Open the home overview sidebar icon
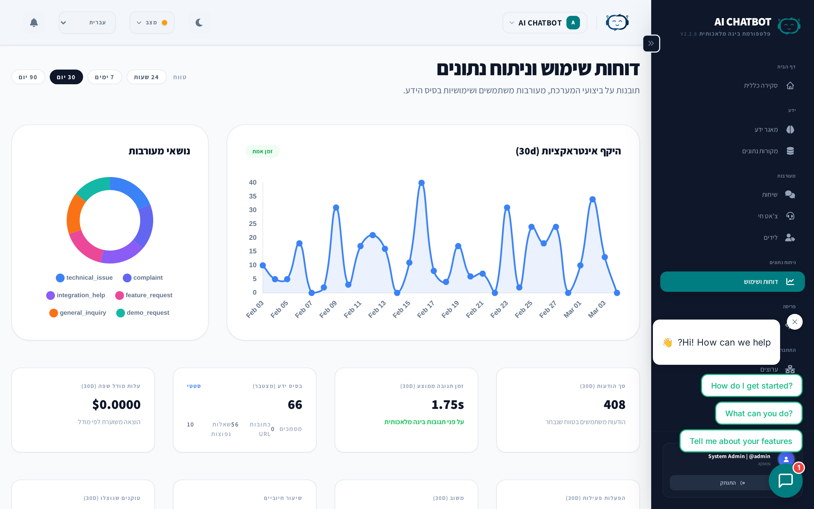Screen dimensions: 814x509 pyautogui.click(x=790, y=85)
